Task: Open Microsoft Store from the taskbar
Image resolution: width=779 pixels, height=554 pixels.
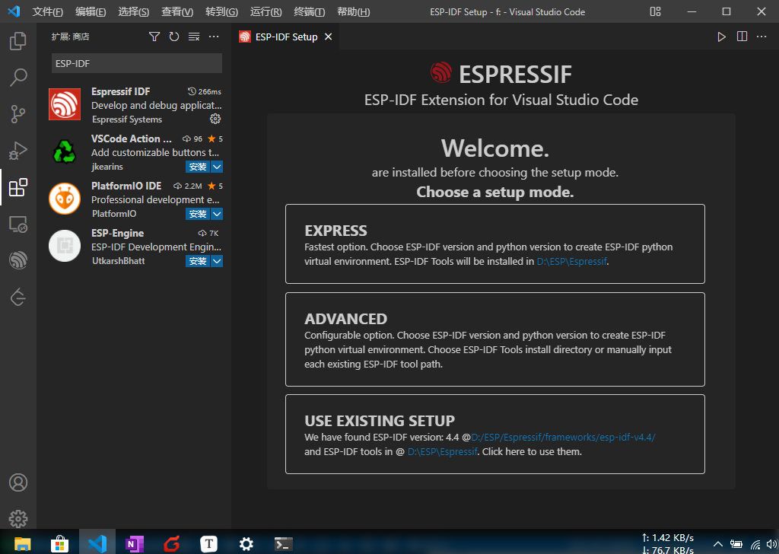Action: point(59,543)
